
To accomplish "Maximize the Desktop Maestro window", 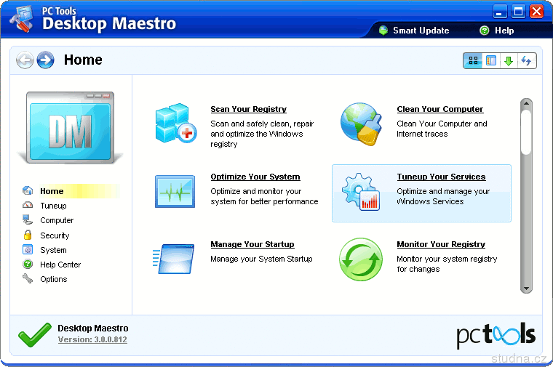I will [x=518, y=12].
